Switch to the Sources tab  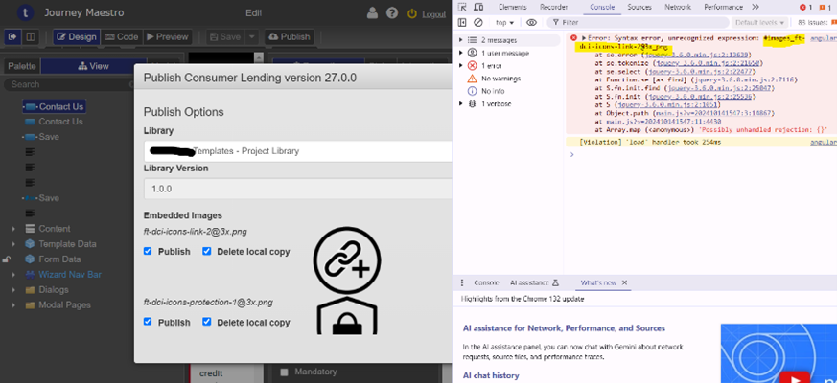639,7
